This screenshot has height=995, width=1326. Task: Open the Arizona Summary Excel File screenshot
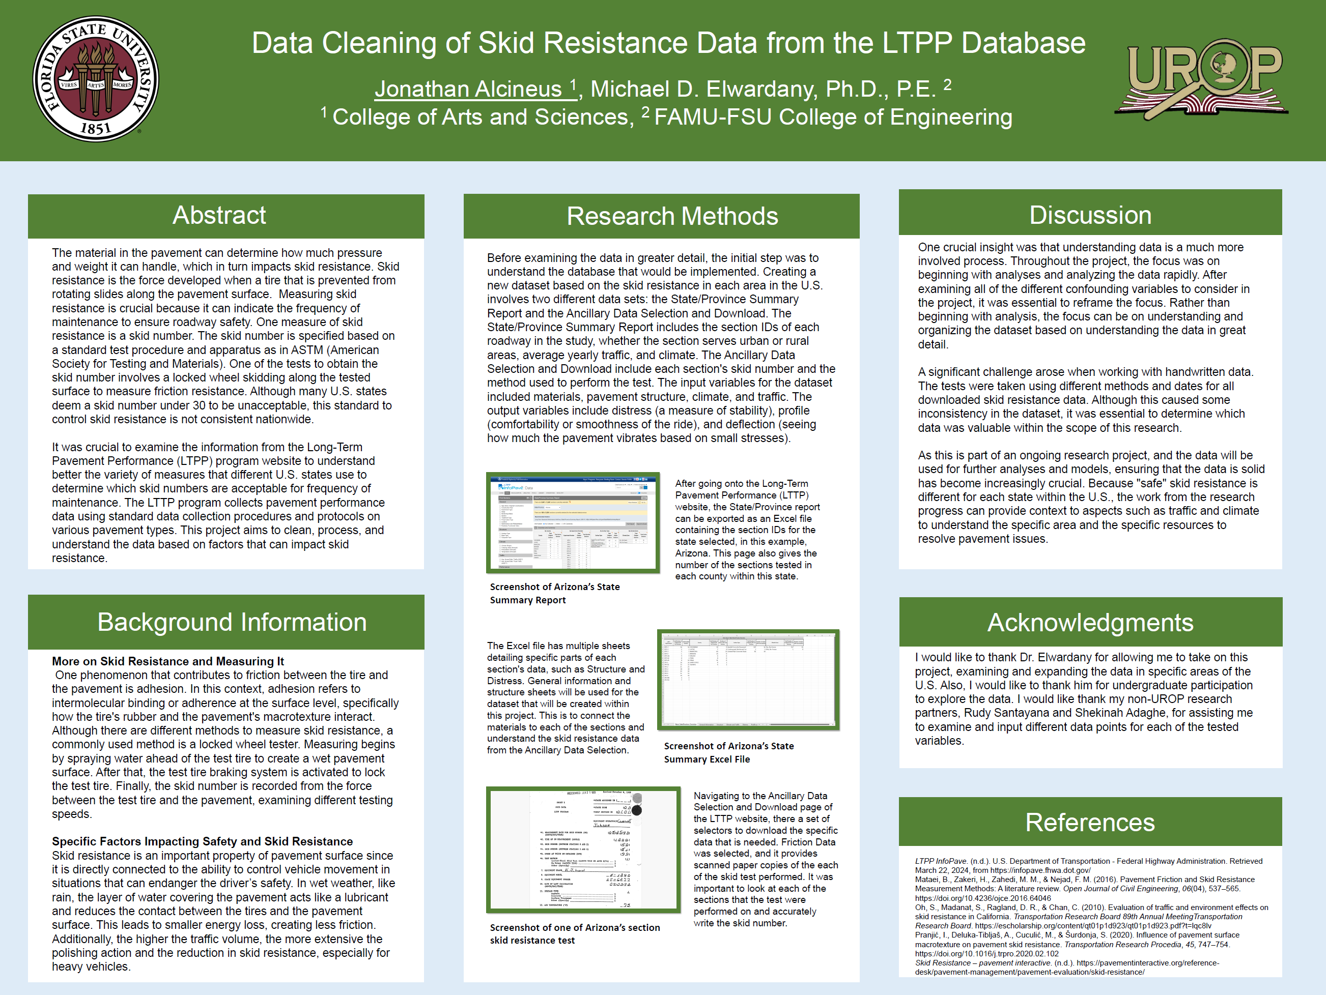[x=748, y=679]
